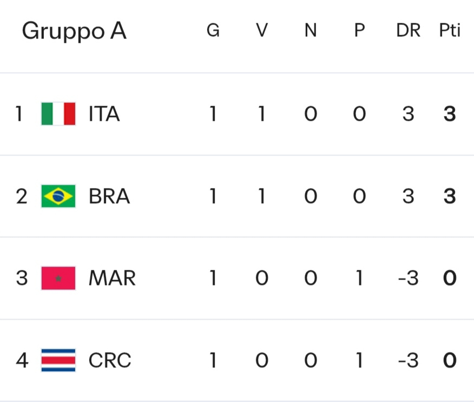Click the N draws column header
The image size is (474, 402).
coord(311,31)
